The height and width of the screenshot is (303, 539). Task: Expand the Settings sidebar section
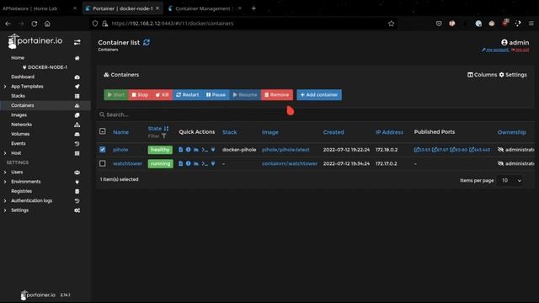tap(5, 210)
